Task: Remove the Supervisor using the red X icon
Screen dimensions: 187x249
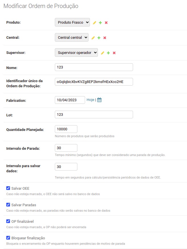Action: pyautogui.click(x=114, y=53)
